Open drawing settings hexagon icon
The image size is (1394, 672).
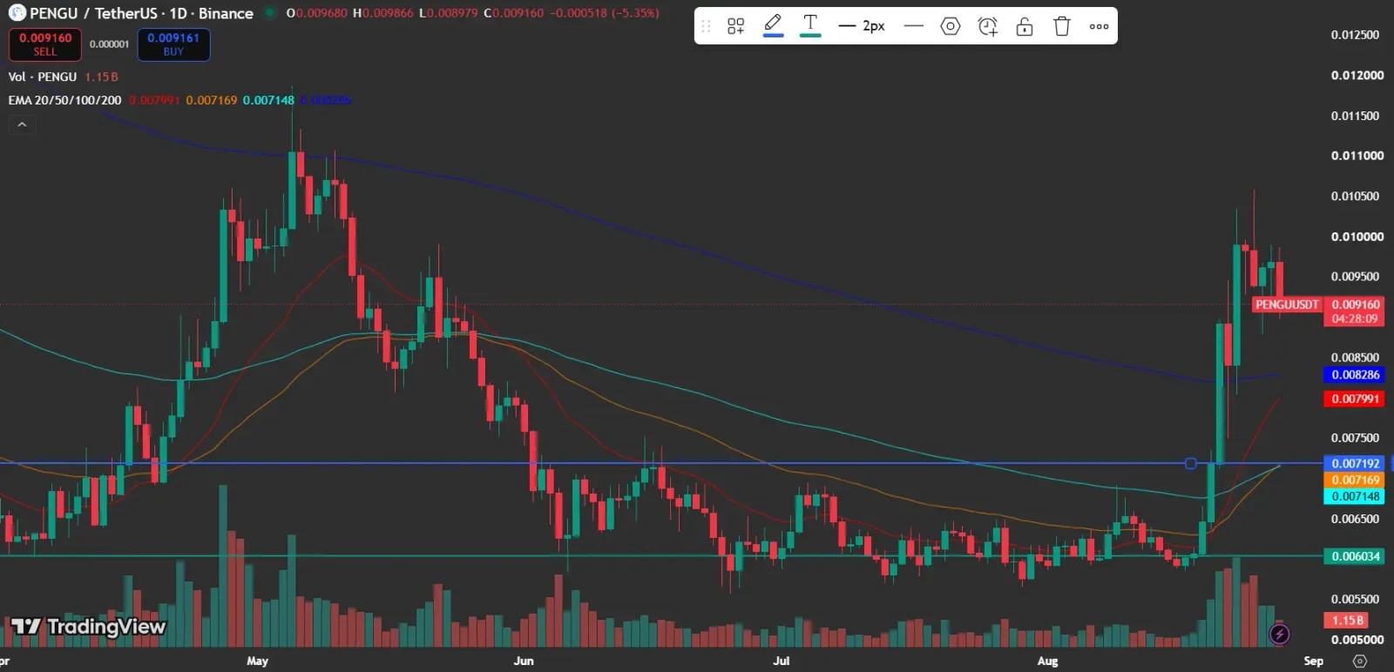click(x=951, y=26)
